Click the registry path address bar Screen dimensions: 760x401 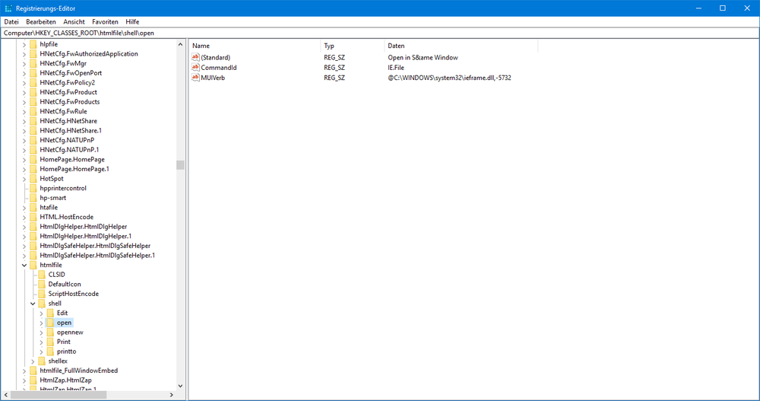[380, 33]
